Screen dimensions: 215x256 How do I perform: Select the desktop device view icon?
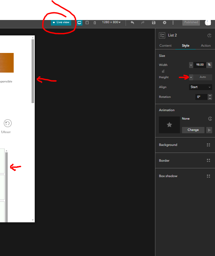click(79, 22)
